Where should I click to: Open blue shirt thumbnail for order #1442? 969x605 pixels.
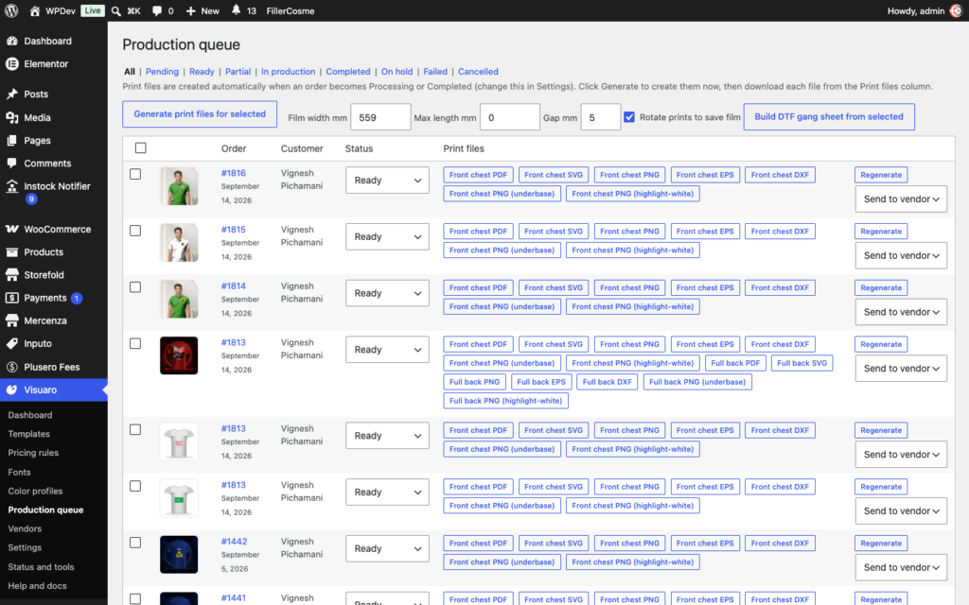tap(179, 554)
